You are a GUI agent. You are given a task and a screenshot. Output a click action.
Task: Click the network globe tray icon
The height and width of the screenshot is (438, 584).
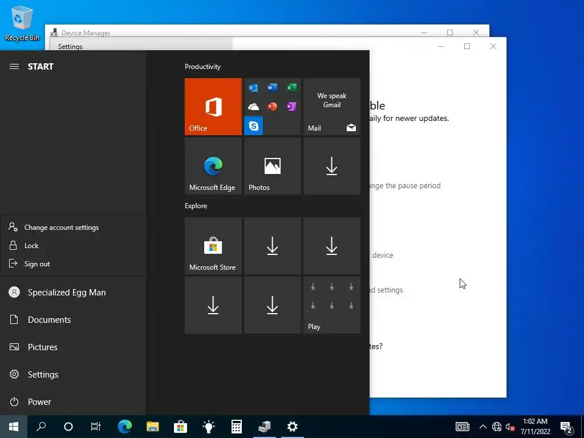(497, 427)
